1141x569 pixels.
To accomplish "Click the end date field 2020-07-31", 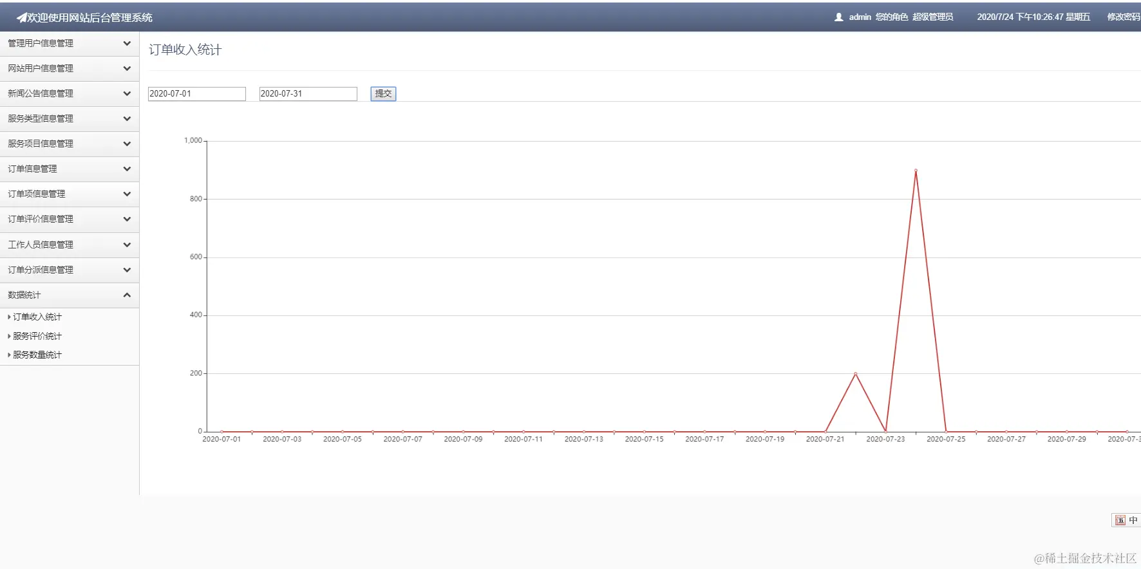I will 308,93.
